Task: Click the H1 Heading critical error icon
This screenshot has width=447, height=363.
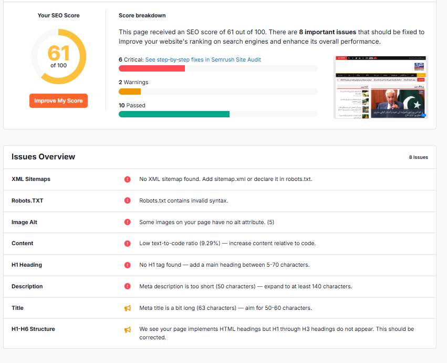Action: tap(127, 265)
